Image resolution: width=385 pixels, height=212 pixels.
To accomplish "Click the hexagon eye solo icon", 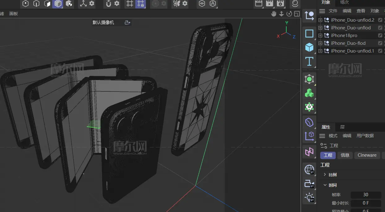I will coord(202,4).
